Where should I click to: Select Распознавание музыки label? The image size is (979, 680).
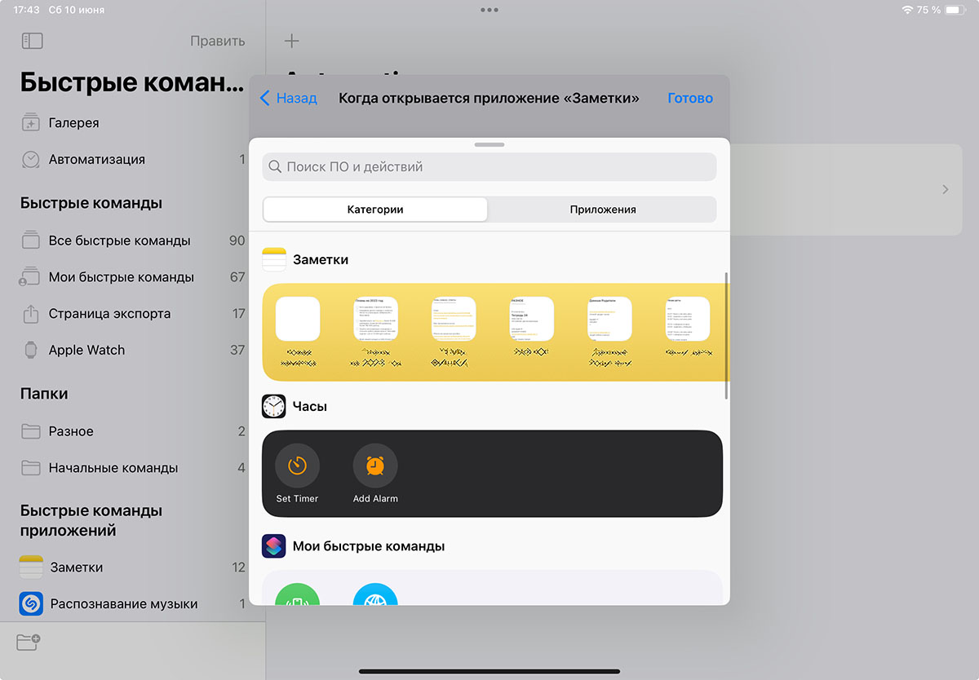[x=124, y=604]
